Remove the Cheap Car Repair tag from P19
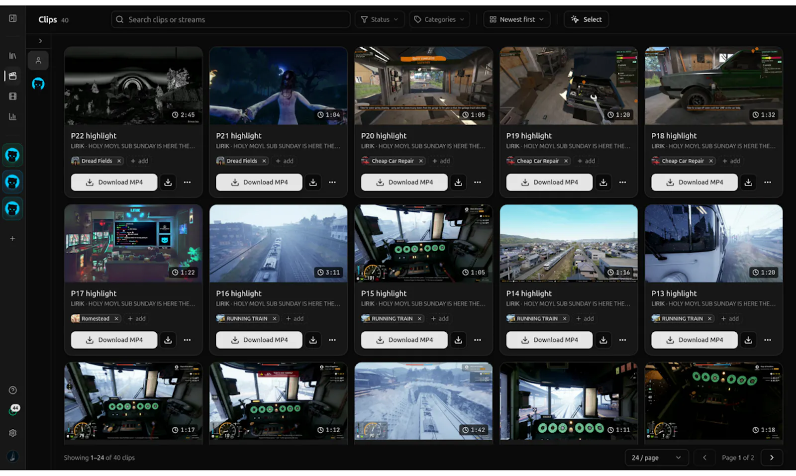 click(x=566, y=161)
